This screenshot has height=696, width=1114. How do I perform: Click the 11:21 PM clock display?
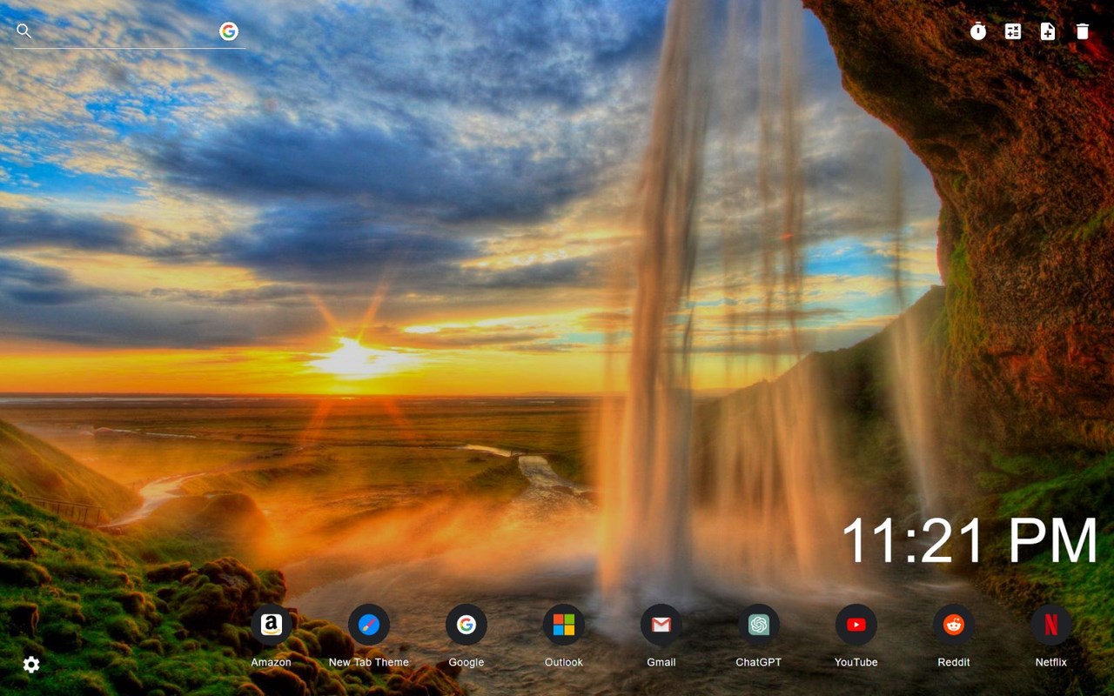tap(970, 540)
